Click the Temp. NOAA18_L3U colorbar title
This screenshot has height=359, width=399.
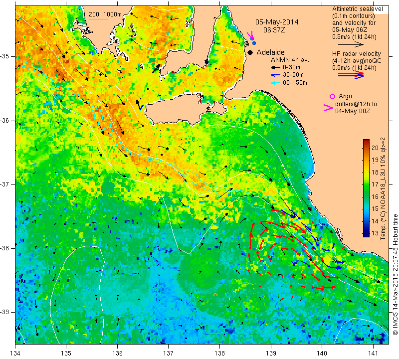383,189
